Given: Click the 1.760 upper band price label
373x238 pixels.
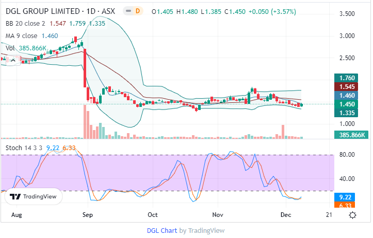Looking at the screenshot, I should point(345,78).
